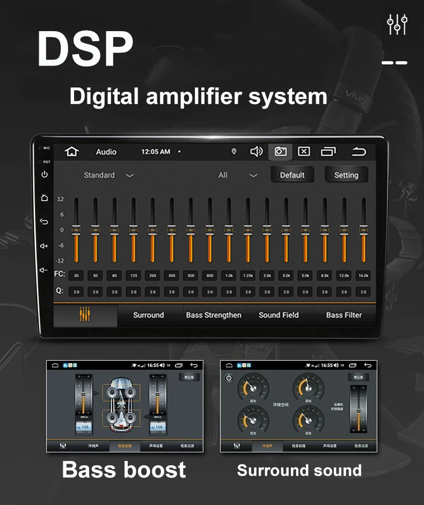The width and height of the screenshot is (424, 505).
Task: Select the FC value box 12.0k
Action: point(344,275)
